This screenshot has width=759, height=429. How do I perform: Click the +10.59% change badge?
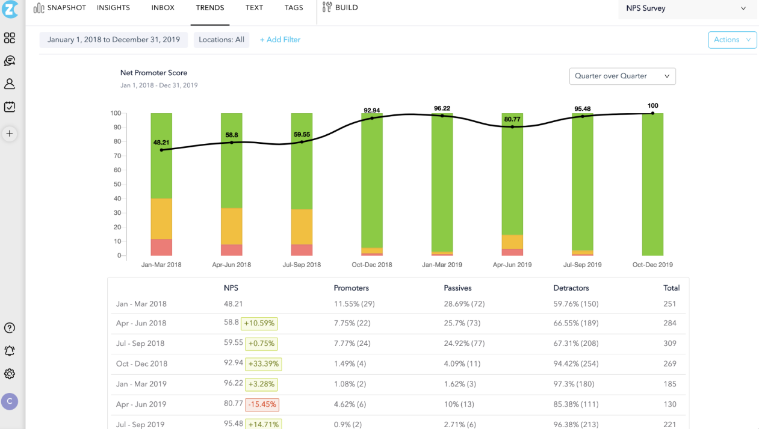(259, 324)
